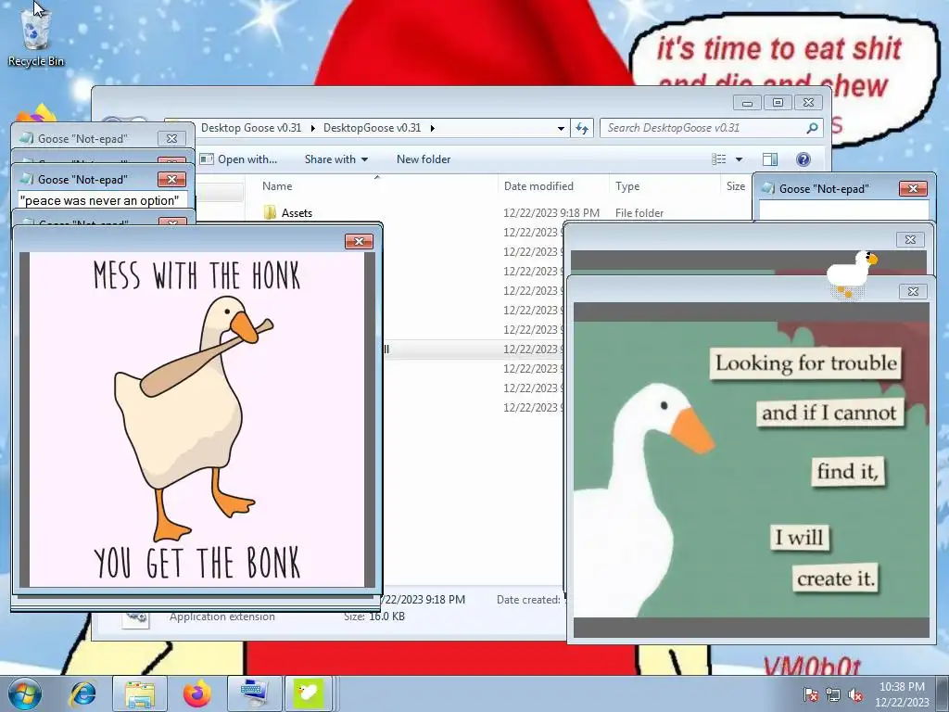Expand arrow after DesktopGoose v0.31 breadcrumb

coord(432,128)
